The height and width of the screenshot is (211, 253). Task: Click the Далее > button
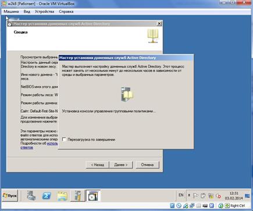pyautogui.click(x=121, y=164)
